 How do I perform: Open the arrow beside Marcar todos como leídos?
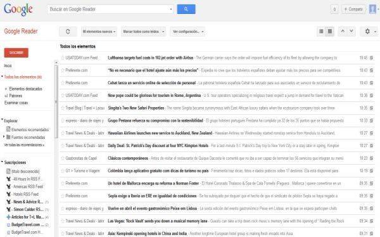tap(163, 32)
